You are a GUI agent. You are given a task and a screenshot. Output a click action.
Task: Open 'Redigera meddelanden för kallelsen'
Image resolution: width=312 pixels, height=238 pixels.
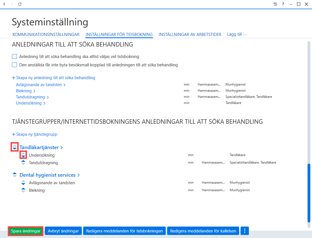(x=203, y=231)
